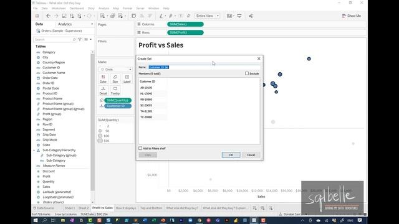Click the SUM(Profit) pill on Rows
Screen dimensions: 399x224
tap(185, 32)
